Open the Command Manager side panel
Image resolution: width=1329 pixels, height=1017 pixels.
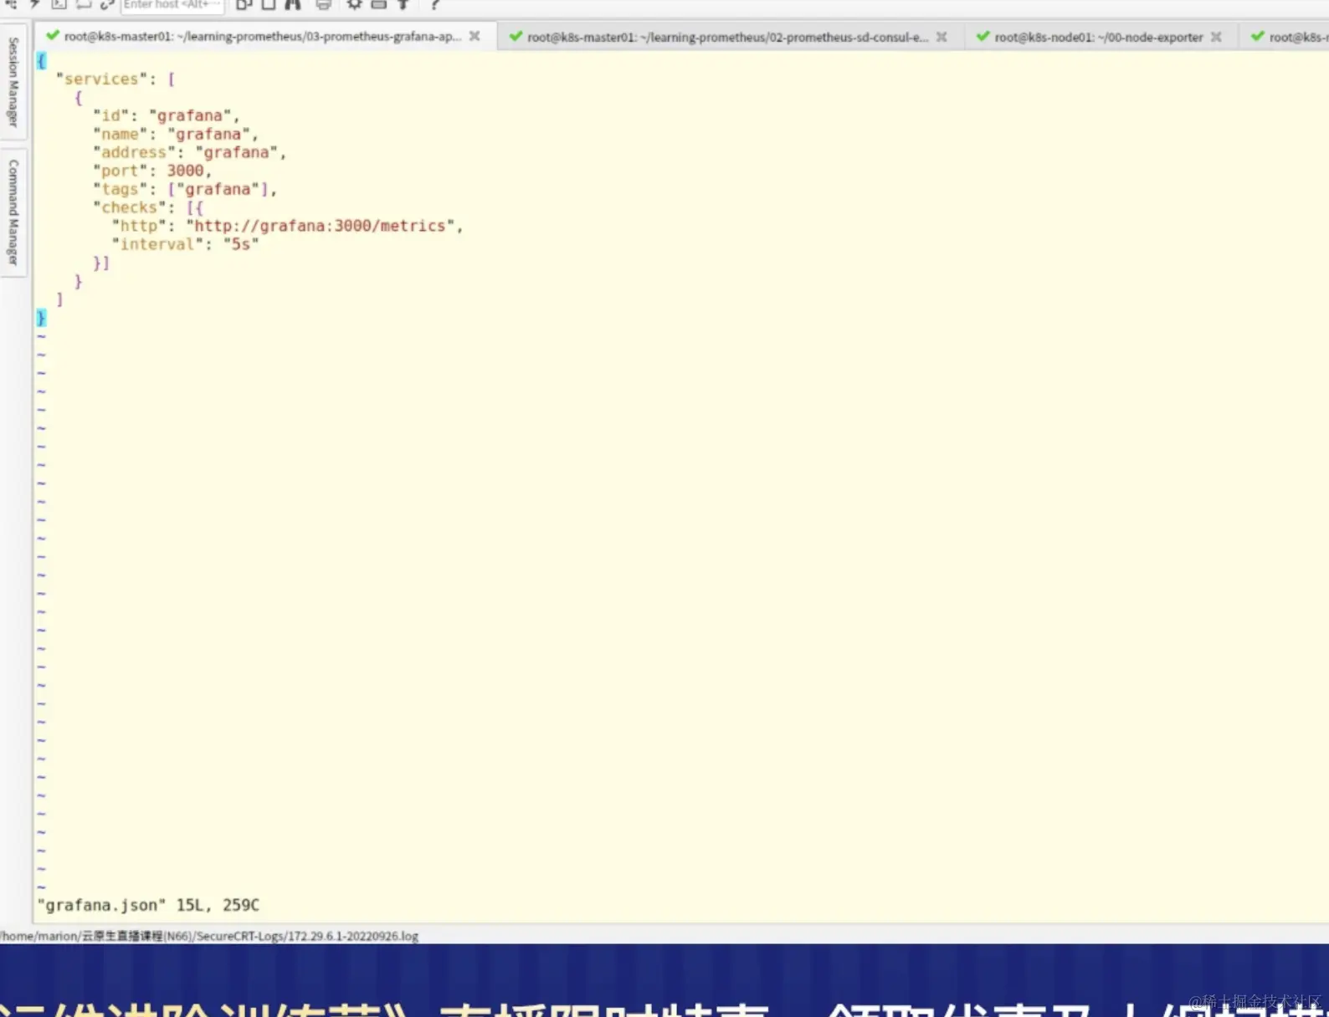[x=13, y=212]
